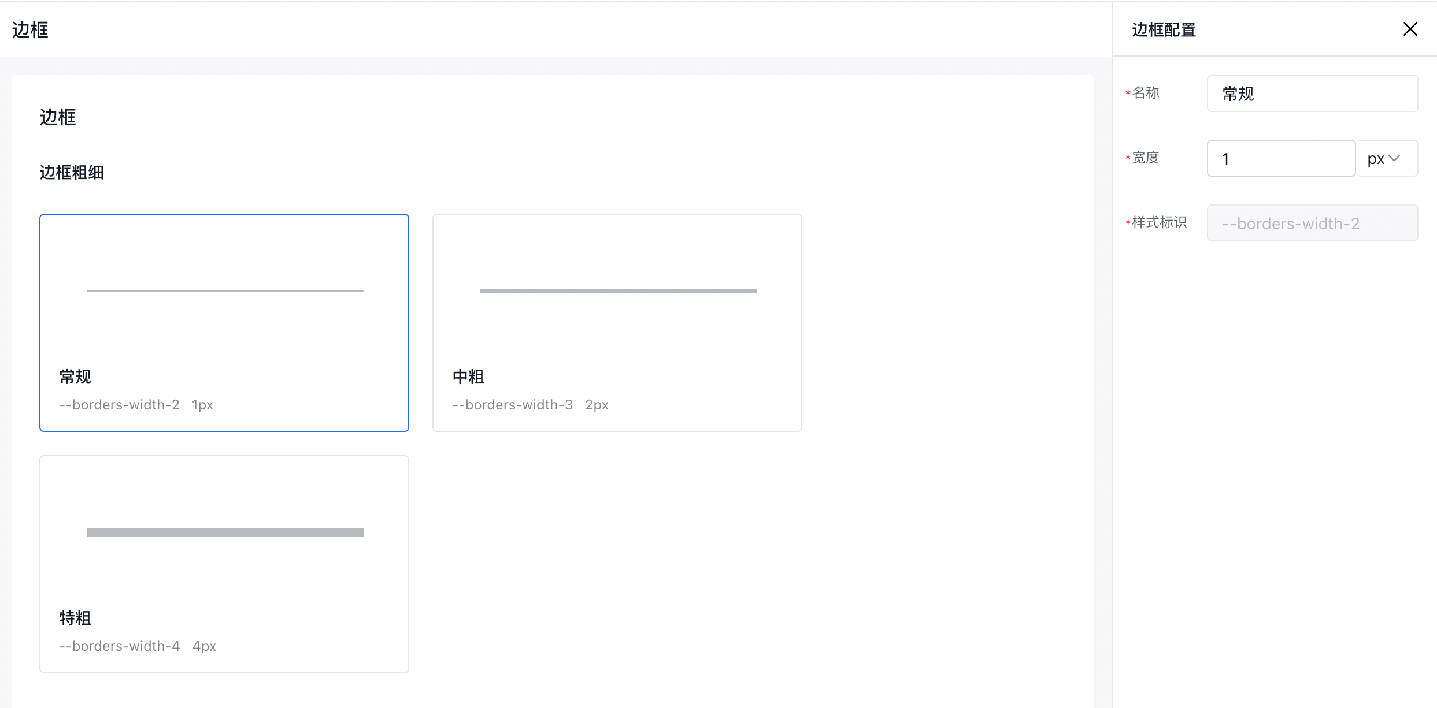Select the 常规 border card
This screenshot has height=708, width=1437.
(x=224, y=322)
